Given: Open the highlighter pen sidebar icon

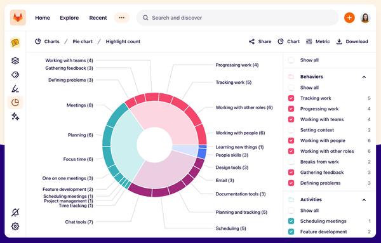Looking at the screenshot, I should [15, 89].
